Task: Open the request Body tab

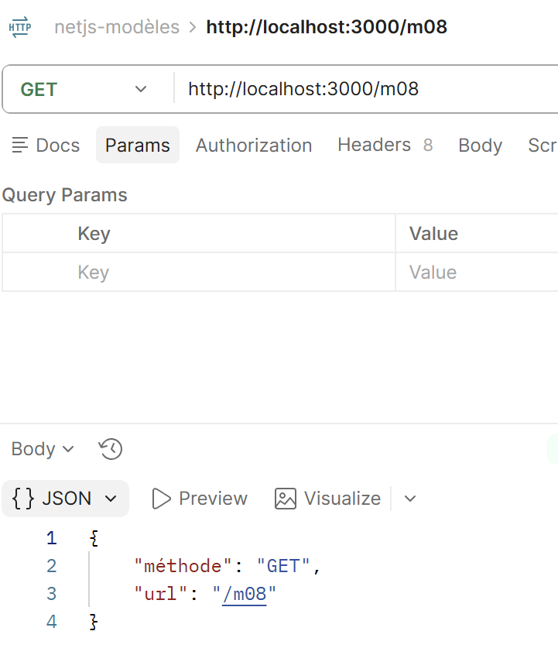Action: (481, 146)
